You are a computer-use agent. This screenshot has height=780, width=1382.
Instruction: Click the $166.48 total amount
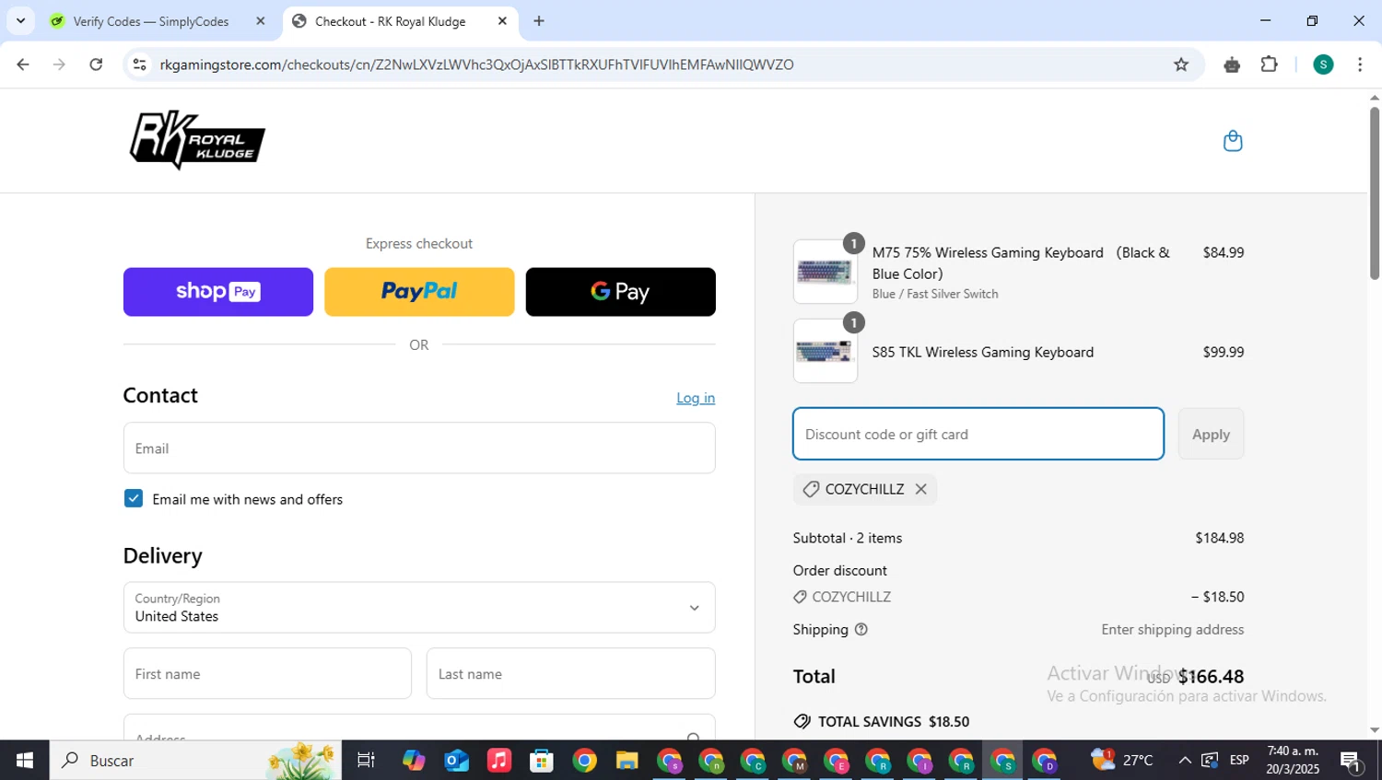pos(1211,676)
